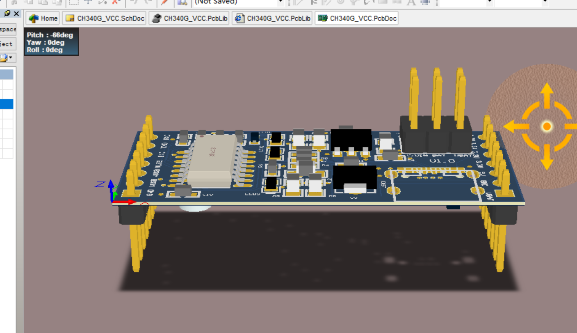
Task: Click the Workspace button in the side panel
Action: pyautogui.click(x=8, y=30)
